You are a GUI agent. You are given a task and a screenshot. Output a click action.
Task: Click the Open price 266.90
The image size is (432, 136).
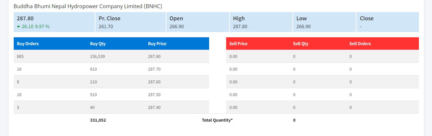[176, 26]
